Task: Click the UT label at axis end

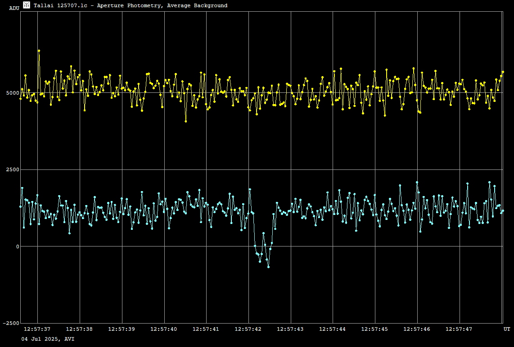Action: click(x=506, y=329)
